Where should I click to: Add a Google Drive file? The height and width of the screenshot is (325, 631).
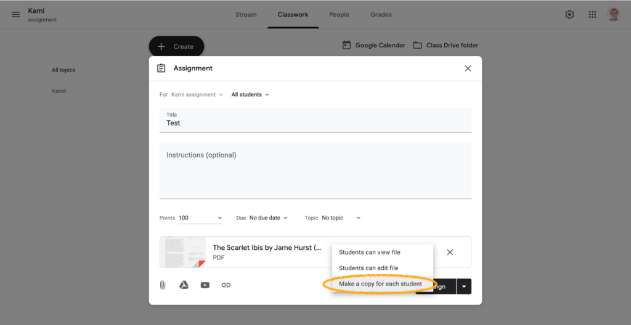coord(184,285)
